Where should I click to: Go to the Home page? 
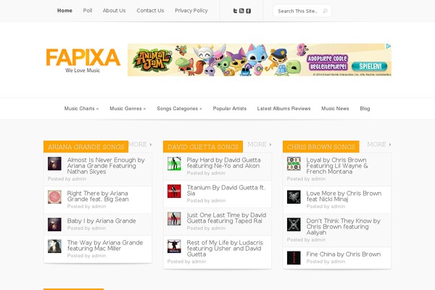[x=65, y=11]
